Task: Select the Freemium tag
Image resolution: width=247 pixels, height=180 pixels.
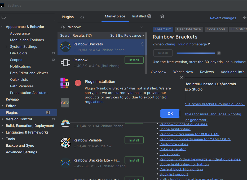Action: 163,29
